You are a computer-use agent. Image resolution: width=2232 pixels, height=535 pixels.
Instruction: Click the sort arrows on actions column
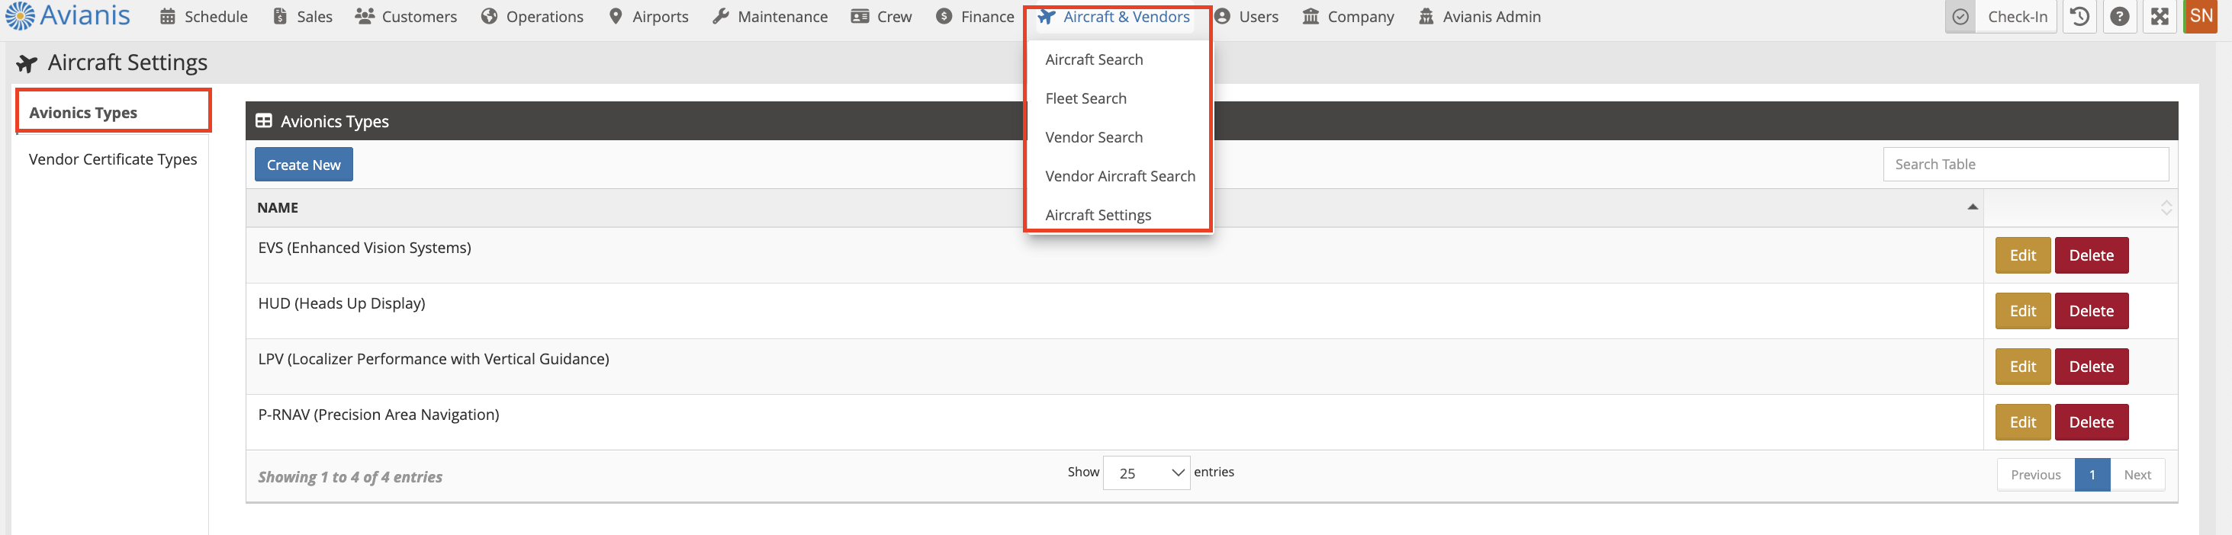2166,208
